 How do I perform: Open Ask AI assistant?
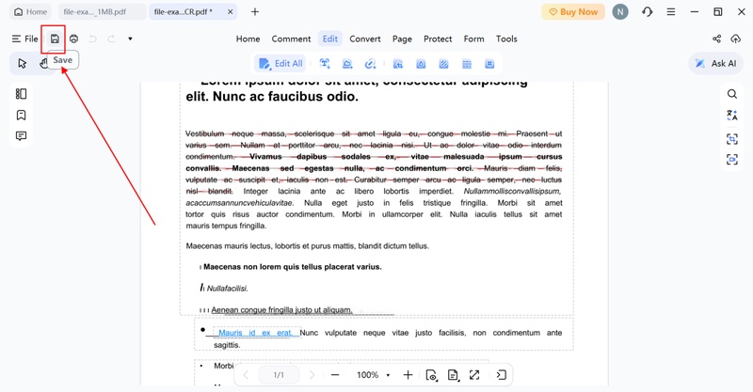(715, 63)
